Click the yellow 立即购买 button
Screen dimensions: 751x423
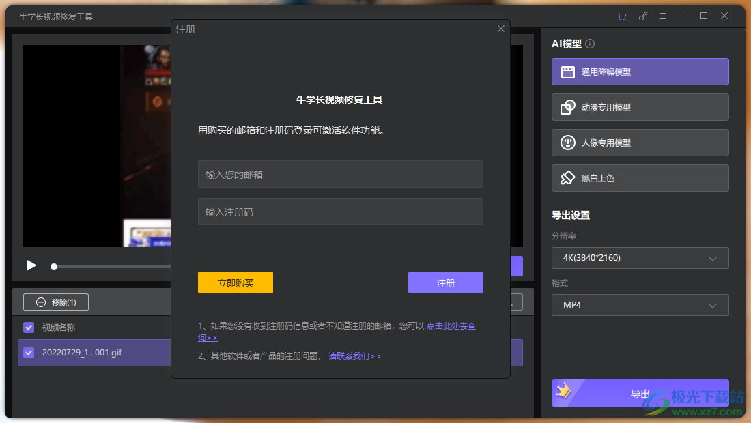click(236, 283)
